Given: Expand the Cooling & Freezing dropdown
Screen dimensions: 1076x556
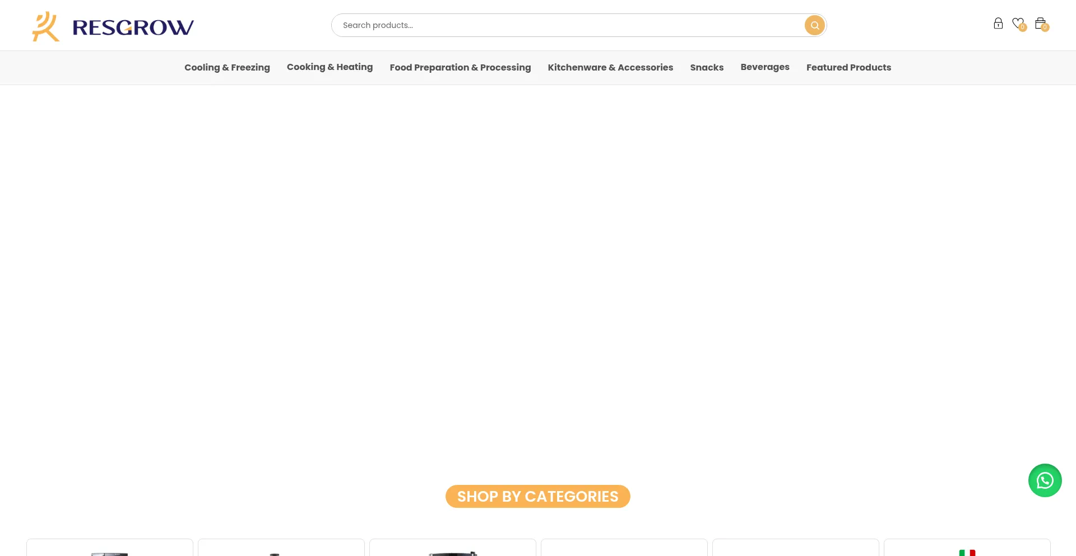Looking at the screenshot, I should pyautogui.click(x=227, y=67).
